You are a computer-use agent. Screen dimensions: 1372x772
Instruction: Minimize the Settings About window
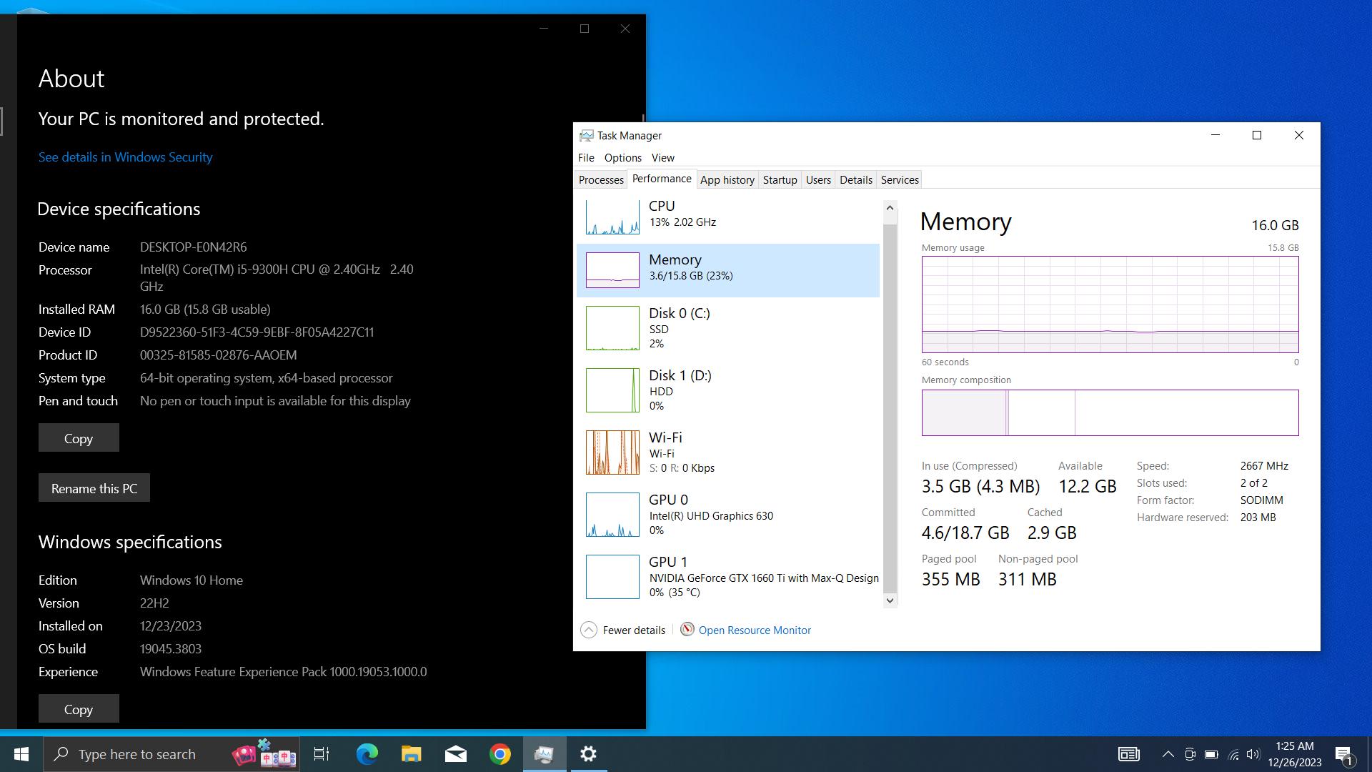tap(544, 29)
